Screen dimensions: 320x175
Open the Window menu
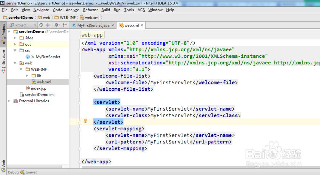coord(155,10)
